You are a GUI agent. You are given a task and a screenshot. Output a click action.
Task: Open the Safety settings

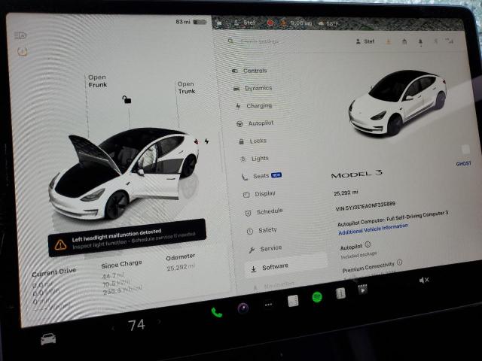click(261, 230)
